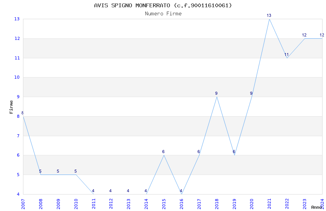Click the data label 4 for 2016

pyautogui.click(x=181, y=191)
